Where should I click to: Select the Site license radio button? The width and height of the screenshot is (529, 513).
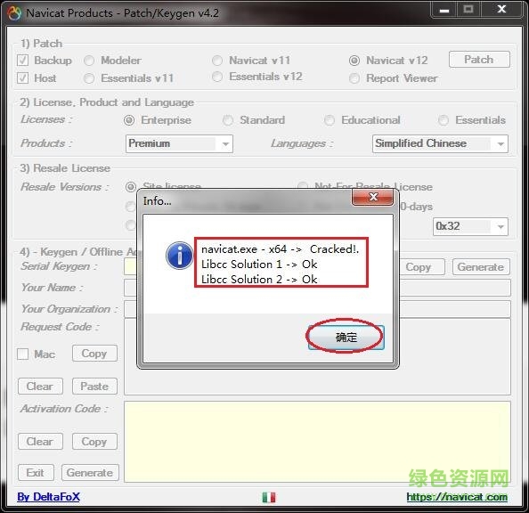(x=131, y=187)
